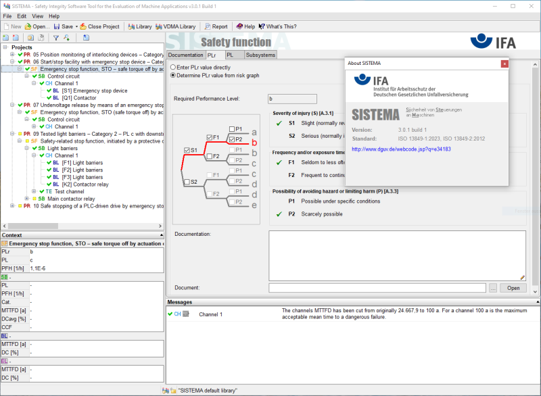
Task: Switch to the Subsystems tab
Action: tap(260, 55)
